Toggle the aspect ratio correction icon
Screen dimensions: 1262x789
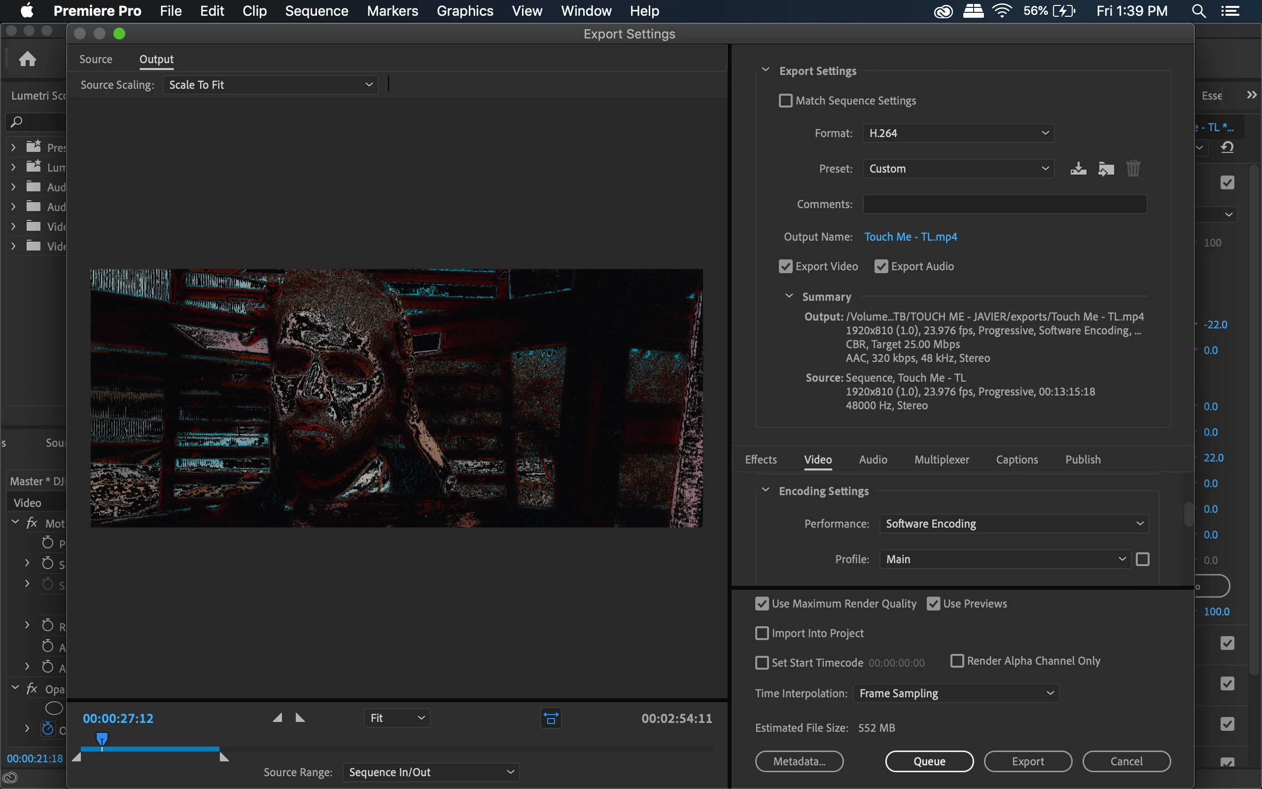(x=551, y=718)
